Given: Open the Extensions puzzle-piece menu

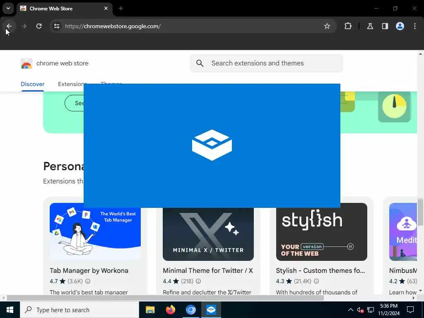Looking at the screenshot, I should (x=348, y=26).
